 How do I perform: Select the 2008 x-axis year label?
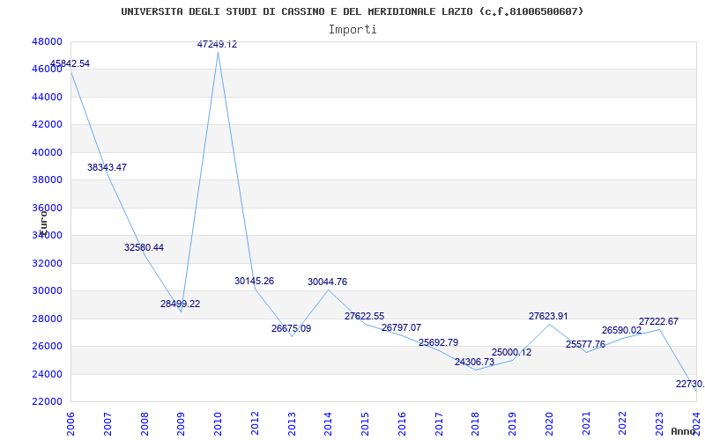pos(145,424)
